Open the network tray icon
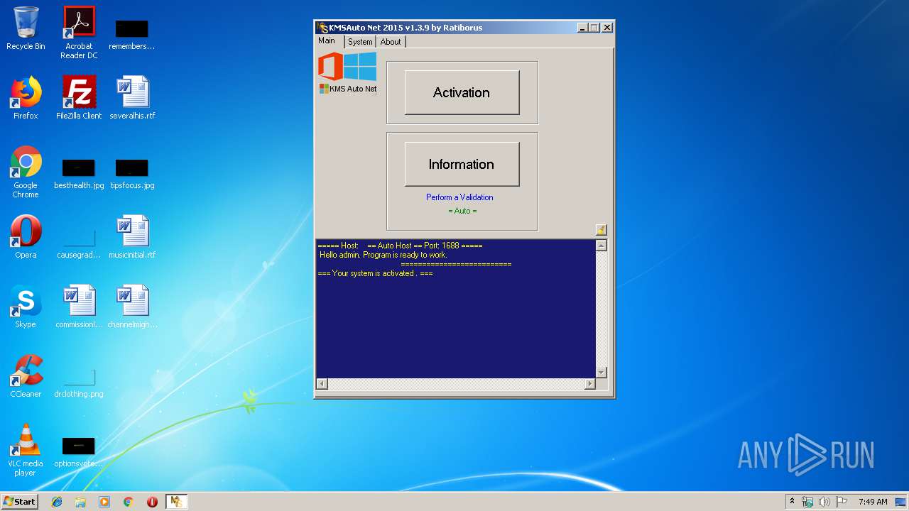This screenshot has height=511, width=909. [807, 502]
